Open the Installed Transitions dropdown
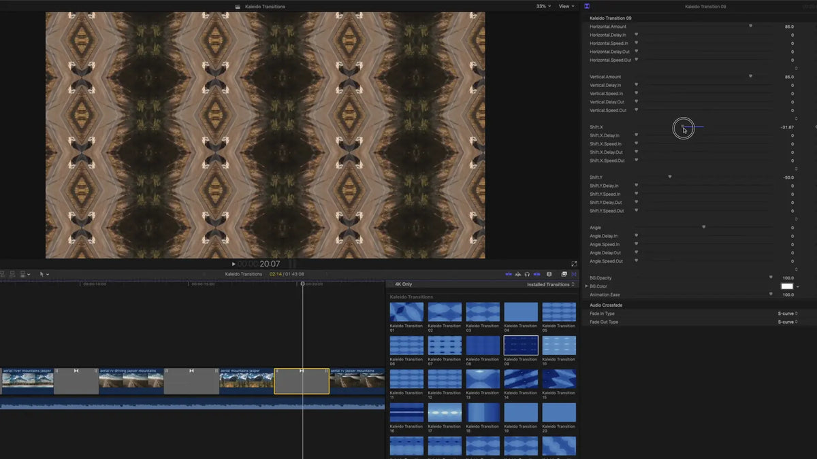 pos(551,284)
